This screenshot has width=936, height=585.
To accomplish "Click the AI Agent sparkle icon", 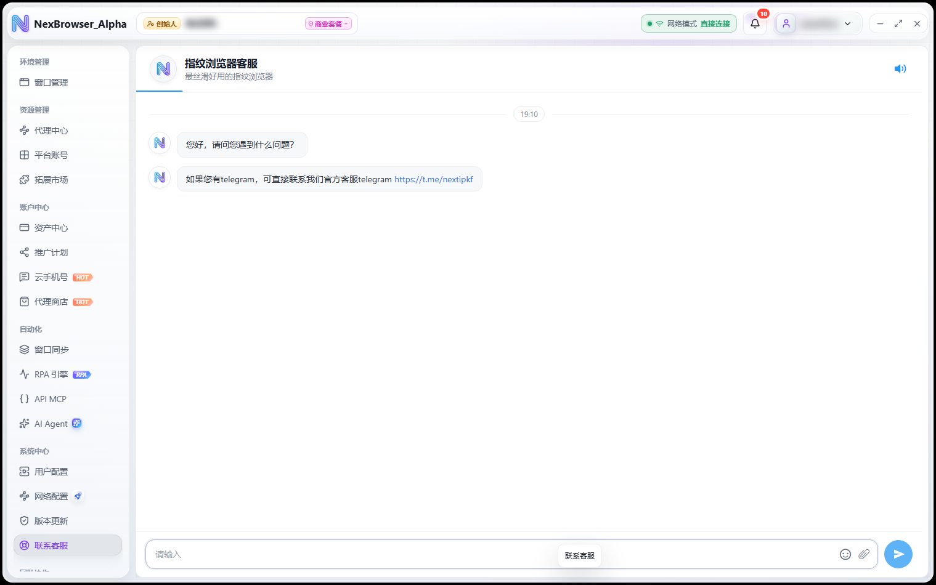I will [24, 424].
